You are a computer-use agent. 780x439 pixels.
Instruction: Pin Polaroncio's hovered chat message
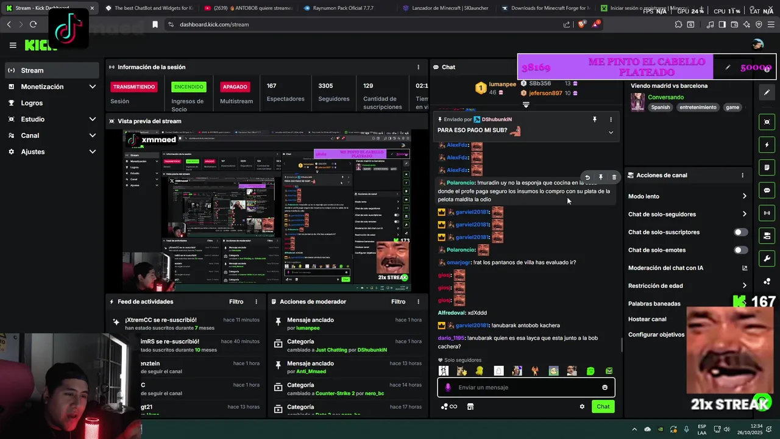tap(601, 177)
